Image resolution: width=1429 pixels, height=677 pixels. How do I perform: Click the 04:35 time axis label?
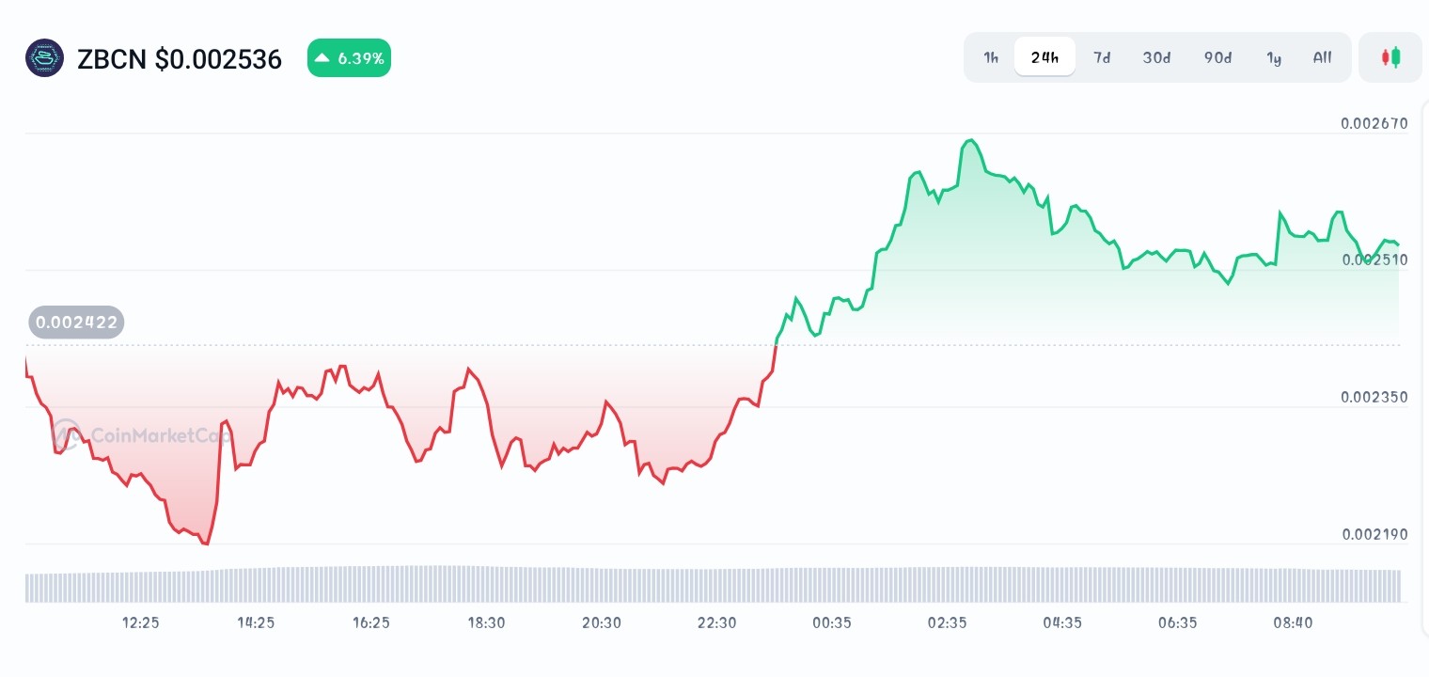pos(1062,622)
